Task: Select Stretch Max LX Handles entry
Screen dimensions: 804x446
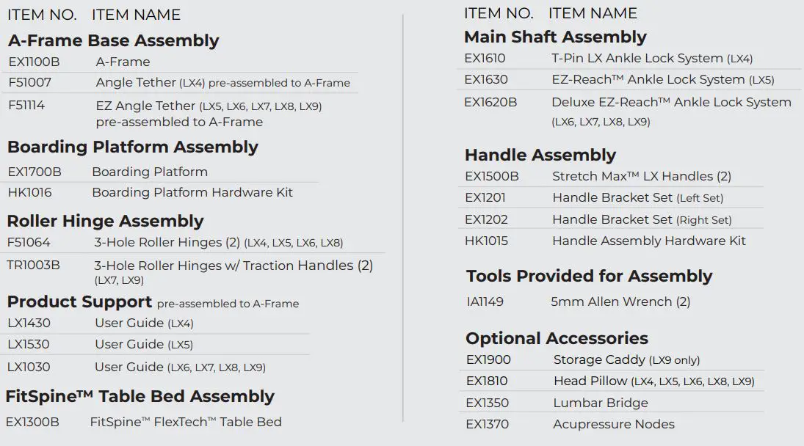Action: pos(642,176)
